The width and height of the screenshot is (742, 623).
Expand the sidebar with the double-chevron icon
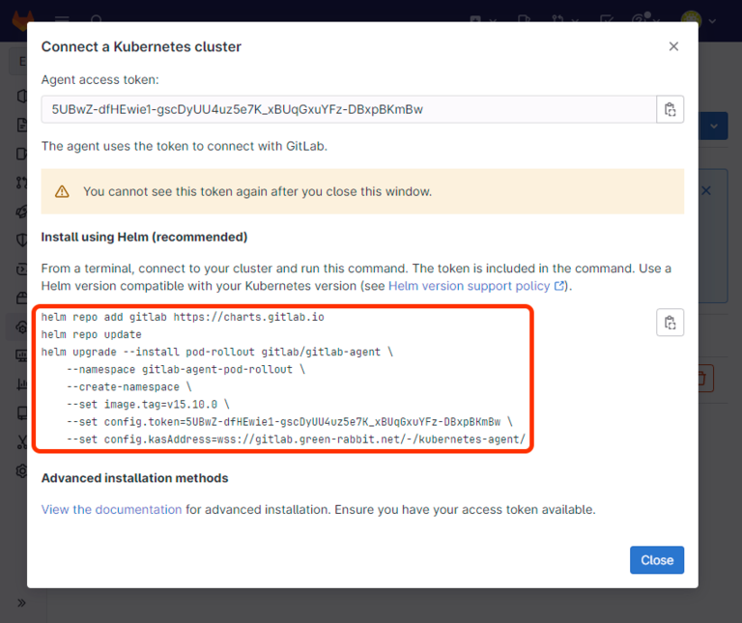21,603
